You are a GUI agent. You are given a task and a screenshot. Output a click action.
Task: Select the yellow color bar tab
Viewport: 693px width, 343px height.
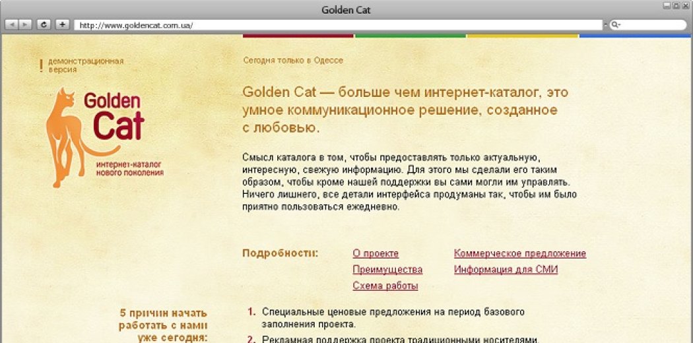coord(523,36)
